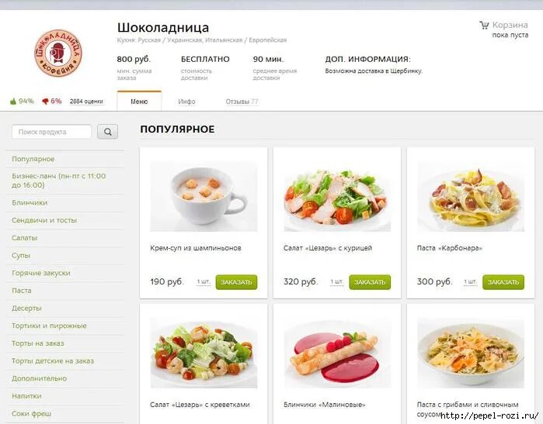The height and width of the screenshot is (424, 543).
Task: Click the Блинчики Малиновые dish photo
Action: [337, 353]
